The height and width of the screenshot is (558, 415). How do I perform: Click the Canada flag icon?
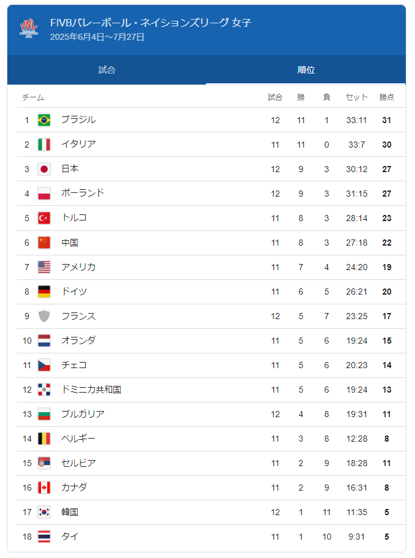coord(44,488)
